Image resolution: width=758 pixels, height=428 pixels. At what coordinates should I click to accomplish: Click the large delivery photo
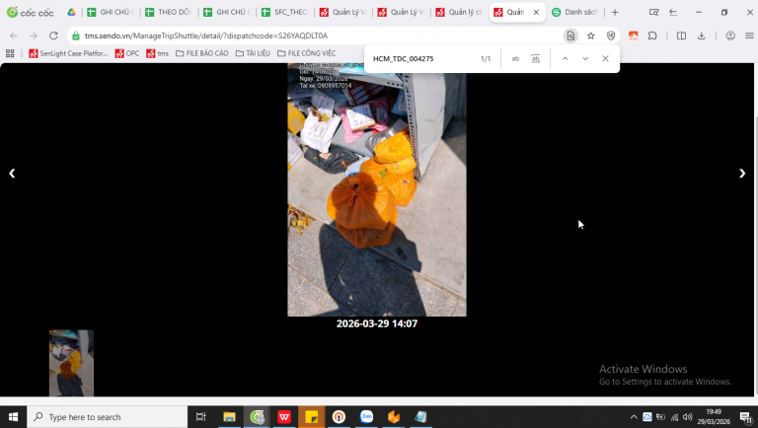377,189
